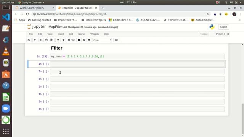244x137 pixels.
Task: Close the Work/LearnPython/ tab
Action: (x=53, y=8)
